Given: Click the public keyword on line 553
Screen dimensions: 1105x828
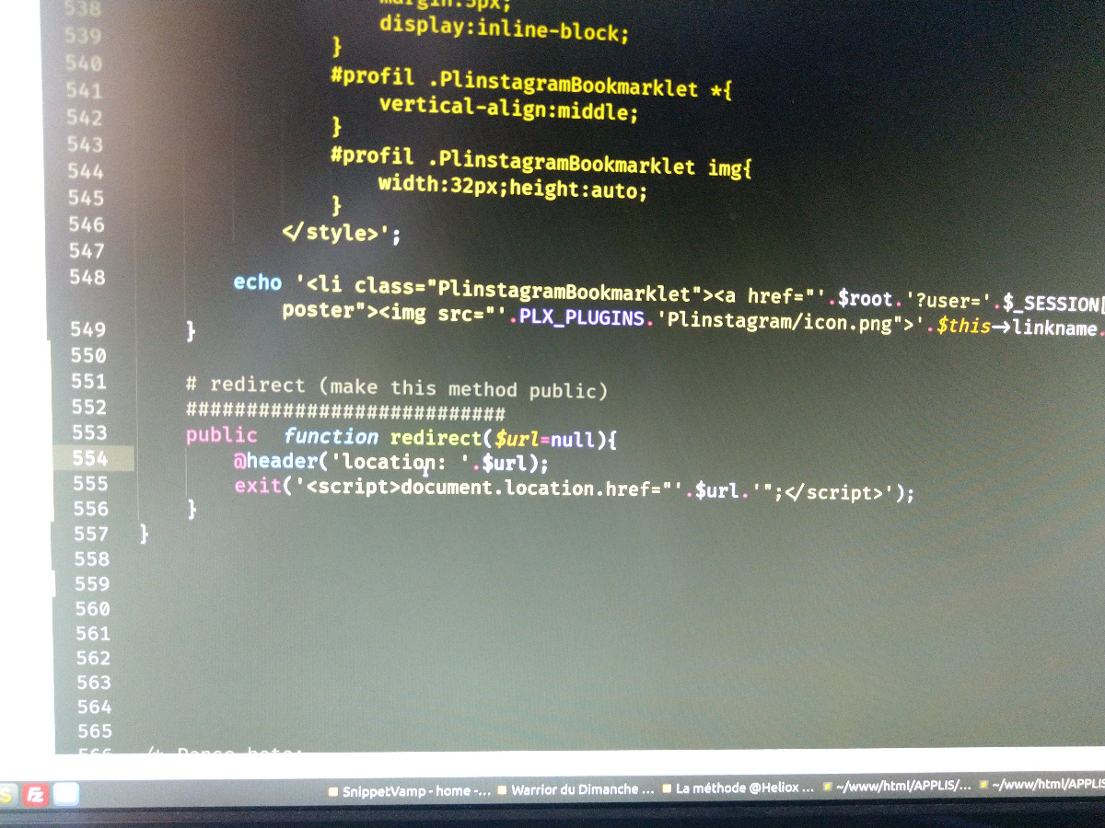Looking at the screenshot, I should 221,434.
